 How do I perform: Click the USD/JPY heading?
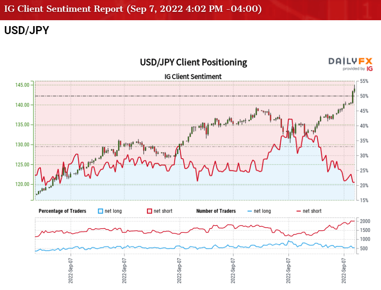(x=27, y=31)
